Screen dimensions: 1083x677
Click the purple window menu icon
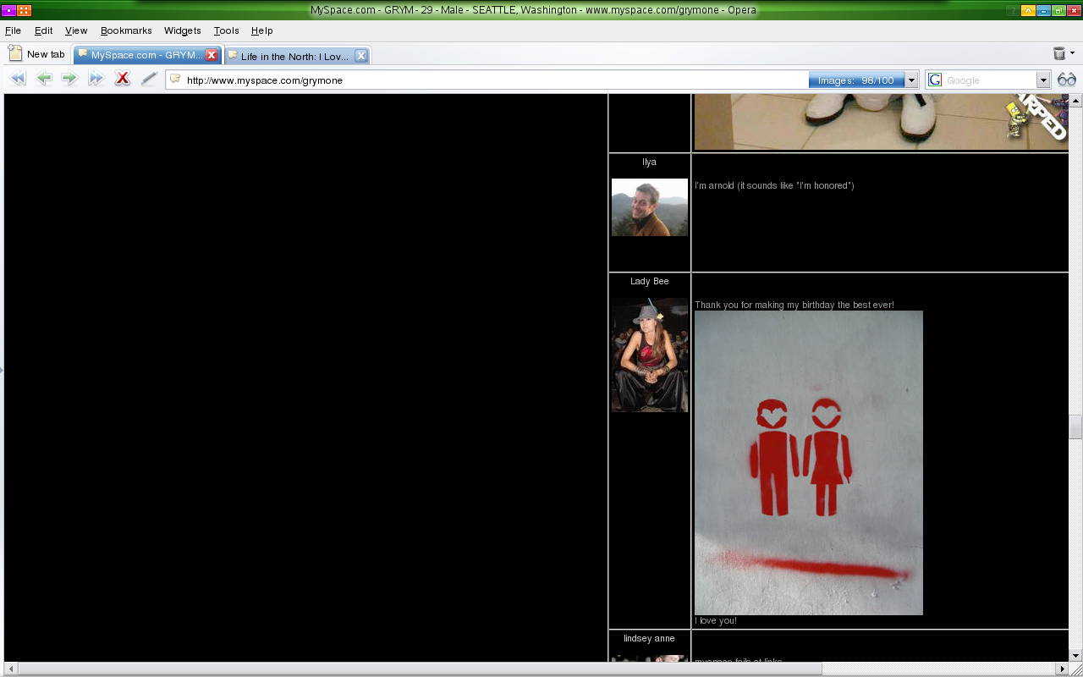[8, 10]
